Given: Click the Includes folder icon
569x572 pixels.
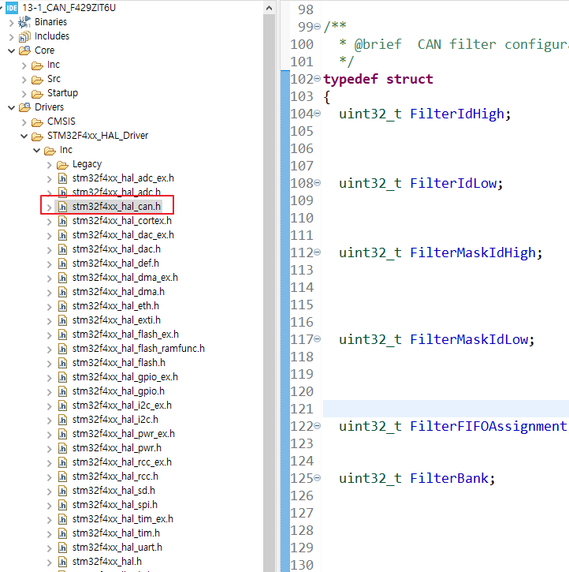Looking at the screenshot, I should 25,36.
